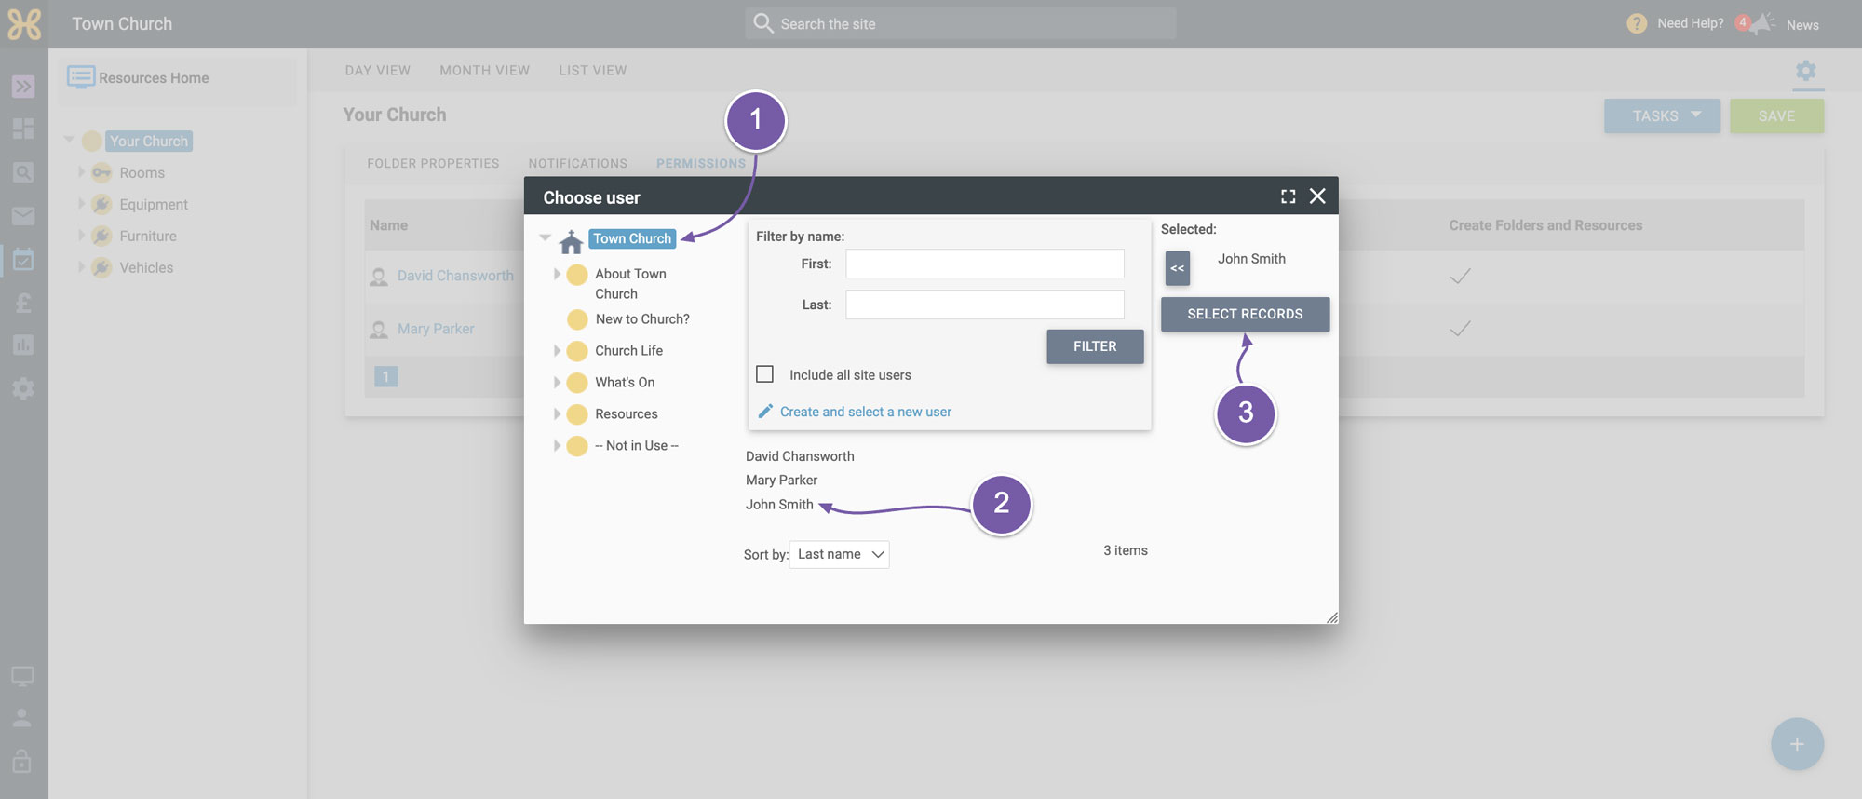Image resolution: width=1862 pixels, height=799 pixels.
Task: Expand the sidebar with double-chevron icon
Action: (23, 87)
